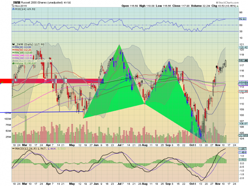
Task: Click the red horizontal resistance band
Action: pyautogui.click(x=52, y=81)
